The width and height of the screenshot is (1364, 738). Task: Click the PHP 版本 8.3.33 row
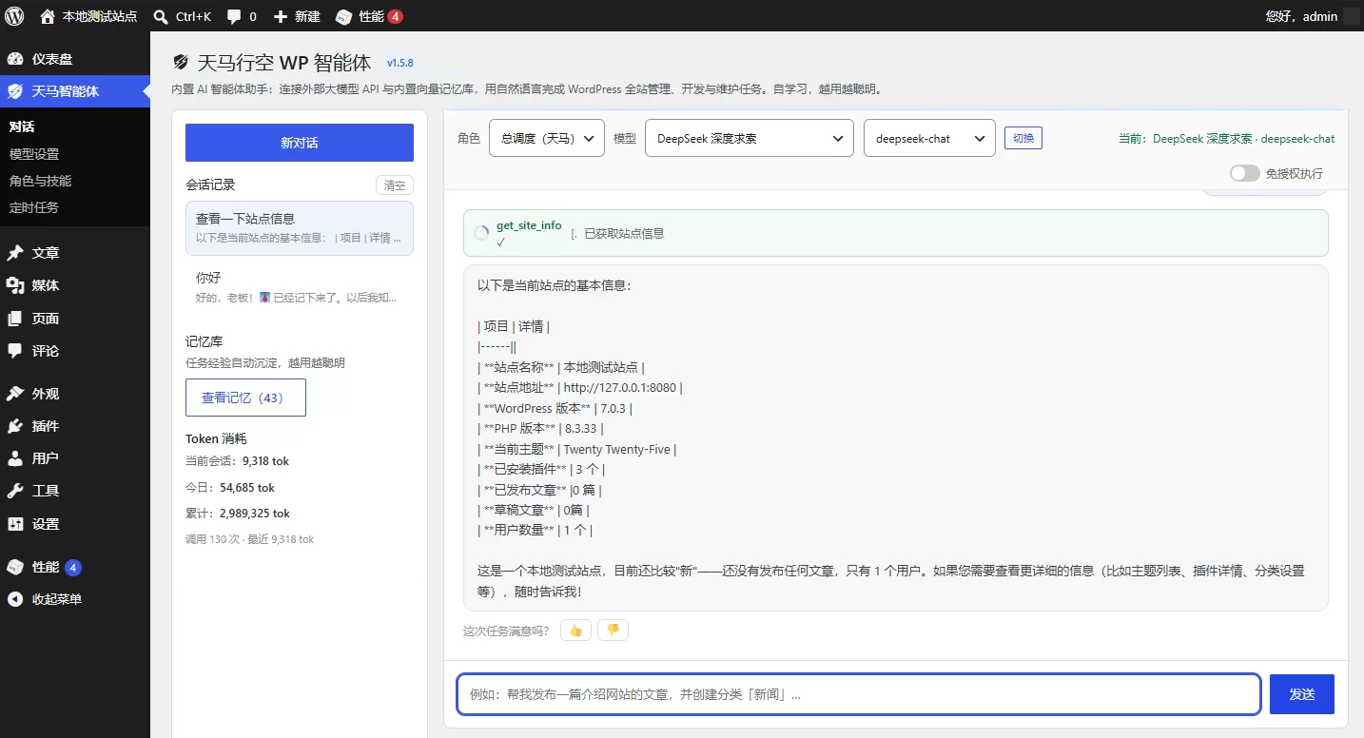point(540,429)
